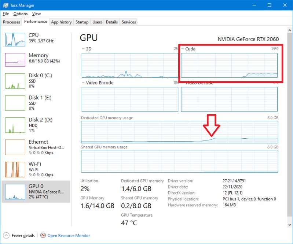Open the Cuda engine dropdown chevron

point(183,49)
